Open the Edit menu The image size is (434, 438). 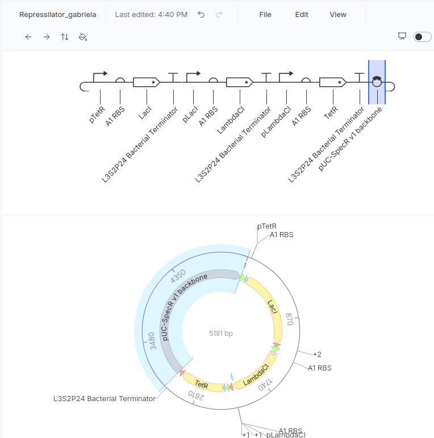pos(302,15)
